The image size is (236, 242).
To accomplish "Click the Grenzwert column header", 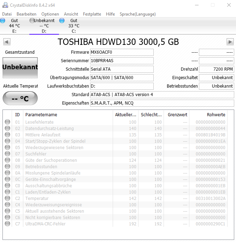I will point(177,115).
